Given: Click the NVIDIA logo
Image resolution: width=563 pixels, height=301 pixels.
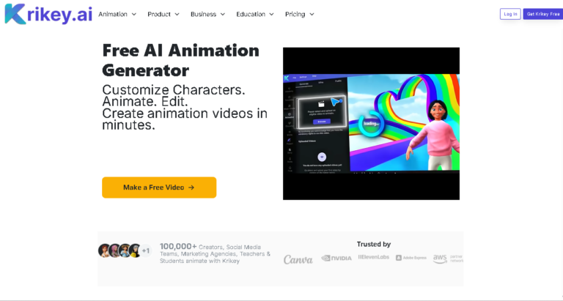Looking at the screenshot, I should point(336,258).
